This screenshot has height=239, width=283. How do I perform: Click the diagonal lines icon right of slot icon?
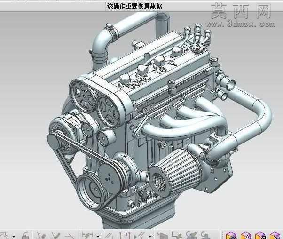click(140, 235)
